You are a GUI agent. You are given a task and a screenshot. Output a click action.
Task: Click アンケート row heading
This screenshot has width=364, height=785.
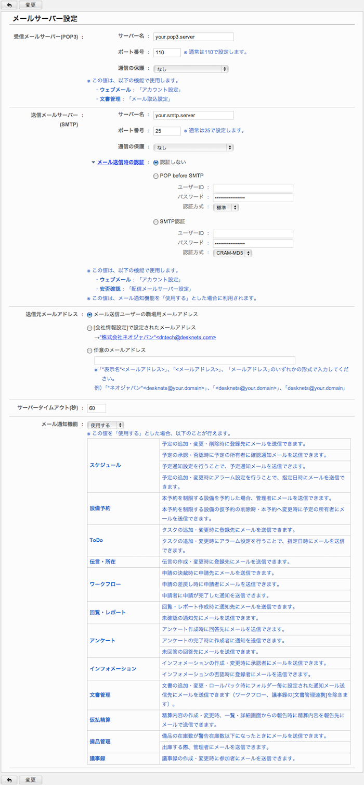(103, 640)
